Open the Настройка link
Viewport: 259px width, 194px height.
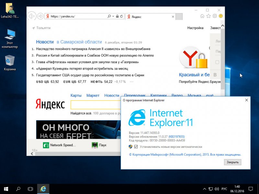tap(195, 28)
